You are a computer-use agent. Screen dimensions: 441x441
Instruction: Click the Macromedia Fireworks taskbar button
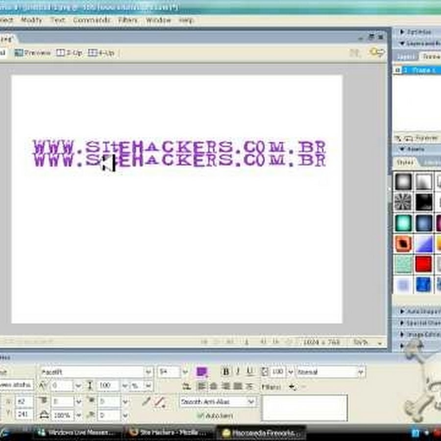tap(262, 433)
